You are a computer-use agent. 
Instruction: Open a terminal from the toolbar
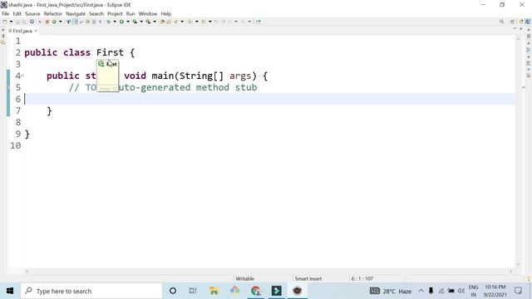pos(32,22)
